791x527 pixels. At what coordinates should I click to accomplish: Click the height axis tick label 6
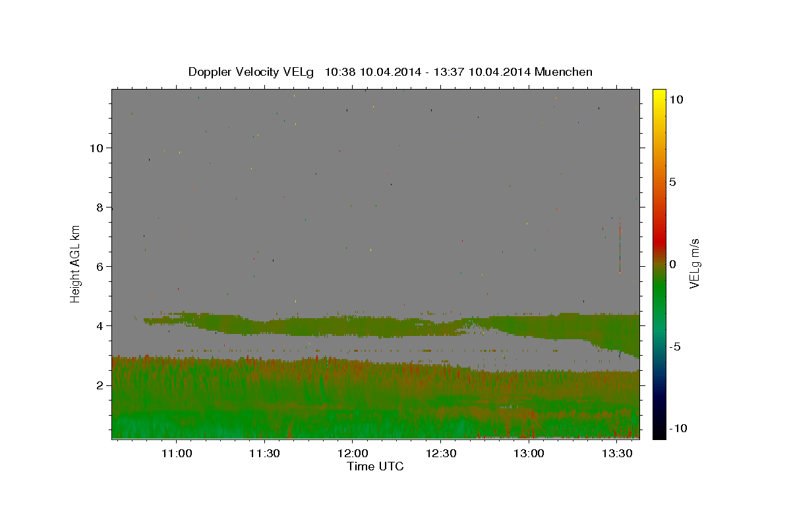click(x=98, y=267)
